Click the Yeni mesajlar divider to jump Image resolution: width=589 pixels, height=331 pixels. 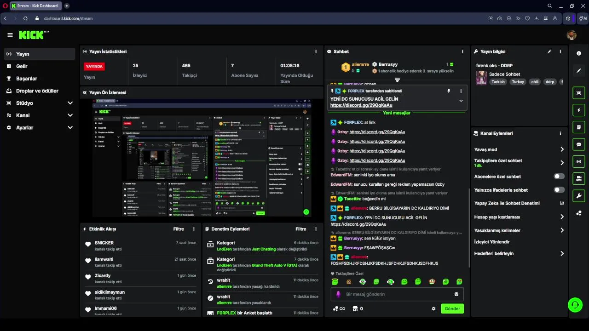pyautogui.click(x=397, y=113)
